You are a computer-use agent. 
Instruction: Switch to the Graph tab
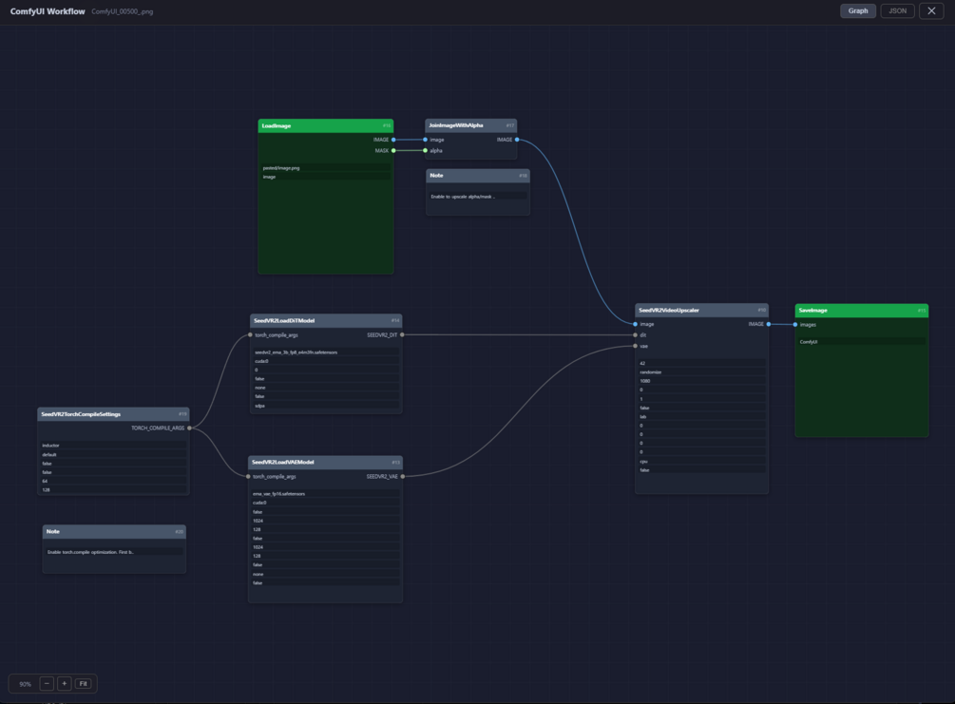pyautogui.click(x=857, y=11)
